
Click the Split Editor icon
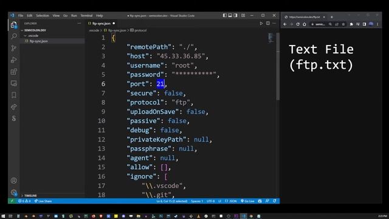point(268,23)
